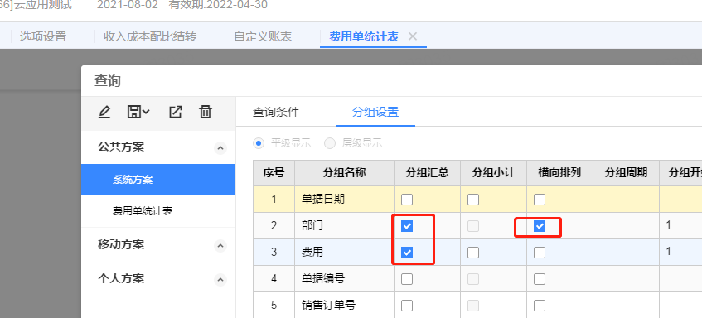Uncheck 横向排列 for 部门 row
Viewport: 702px width, 318px height.
540,226
